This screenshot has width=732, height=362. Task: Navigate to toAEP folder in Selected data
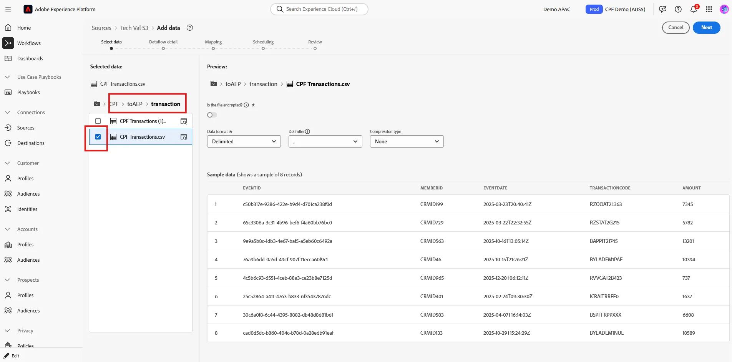tap(135, 104)
